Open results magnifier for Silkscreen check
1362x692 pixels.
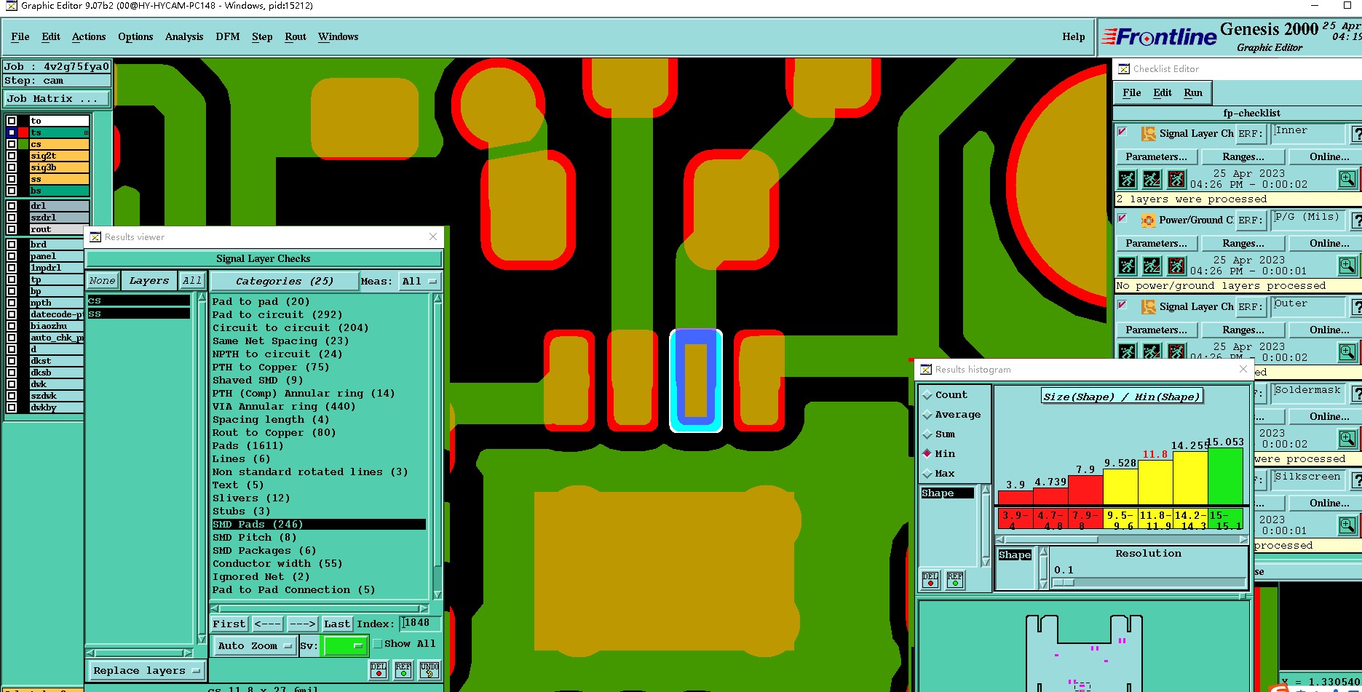1347,525
